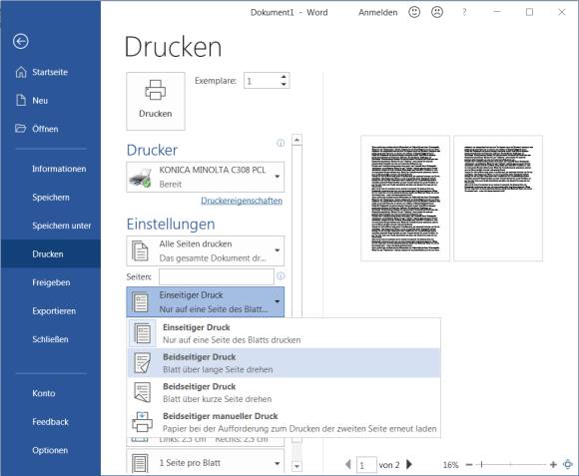
Task: Click info icon next to Drucker heading
Action: 281,143
